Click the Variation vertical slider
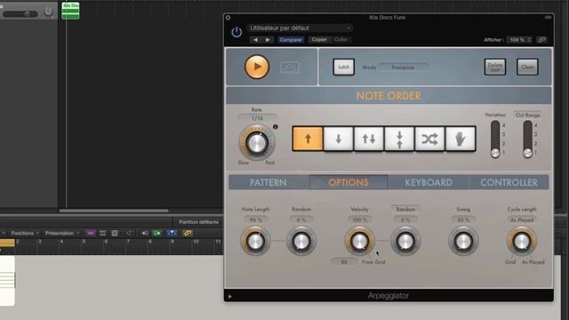Image resolution: width=569 pixels, height=320 pixels. (495, 139)
